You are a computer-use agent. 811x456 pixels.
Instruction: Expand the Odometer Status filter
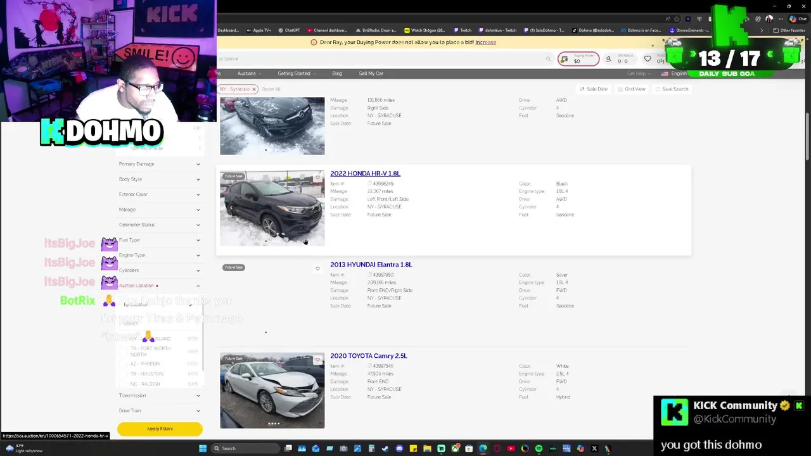coord(160,225)
